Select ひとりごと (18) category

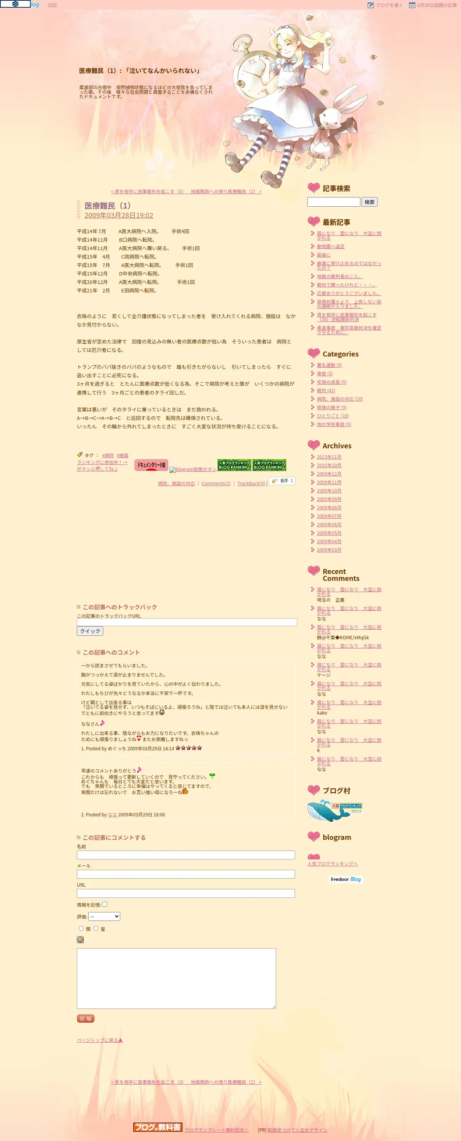click(333, 415)
